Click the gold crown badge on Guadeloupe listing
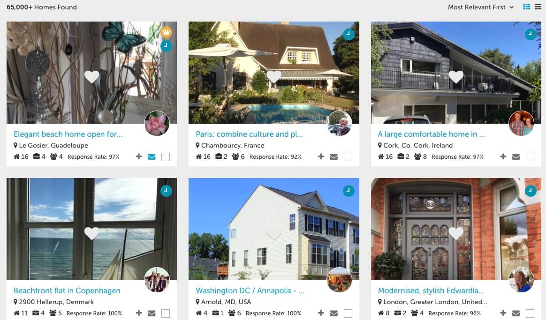Viewport: 546px width, 320px height. coord(166,32)
